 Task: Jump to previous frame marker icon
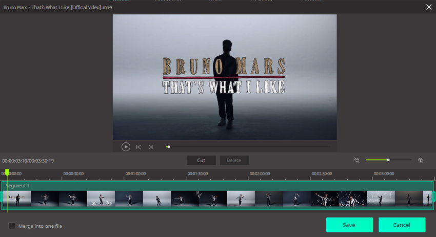[138, 147]
